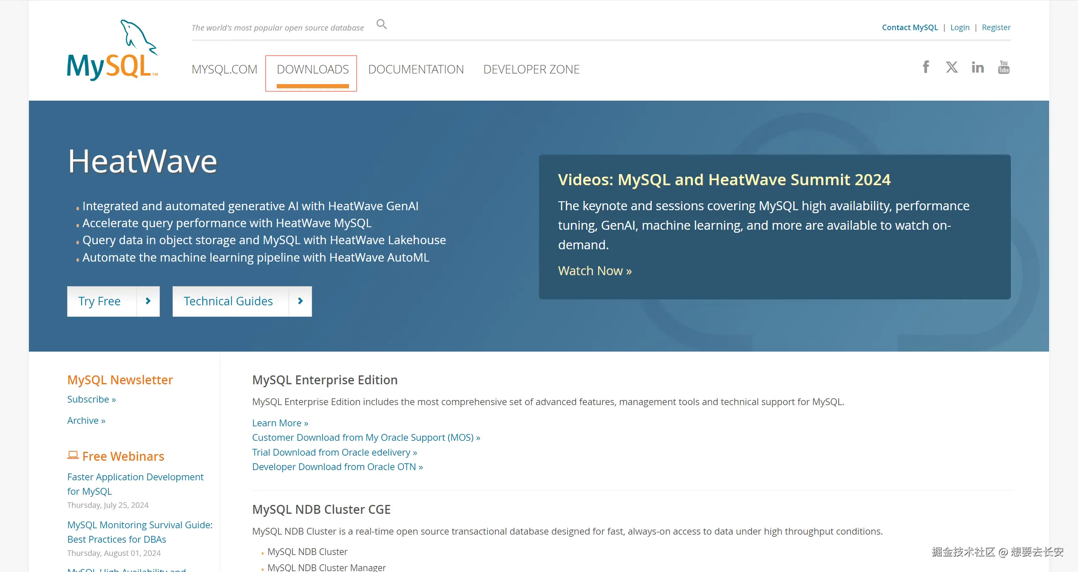Click Subscribe under MySQL Newsletter

coord(91,399)
